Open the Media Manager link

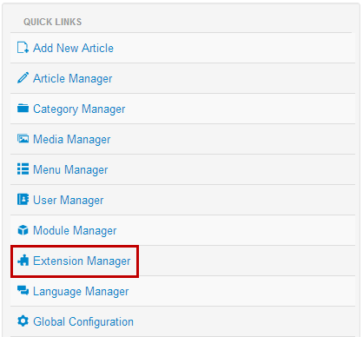(72, 140)
